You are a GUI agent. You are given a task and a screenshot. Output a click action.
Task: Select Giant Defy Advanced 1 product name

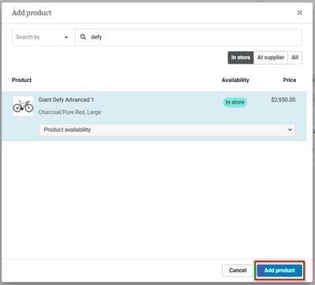point(66,100)
